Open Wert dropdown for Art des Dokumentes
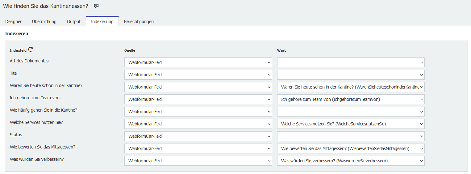The width and height of the screenshot is (471, 174). point(351,62)
